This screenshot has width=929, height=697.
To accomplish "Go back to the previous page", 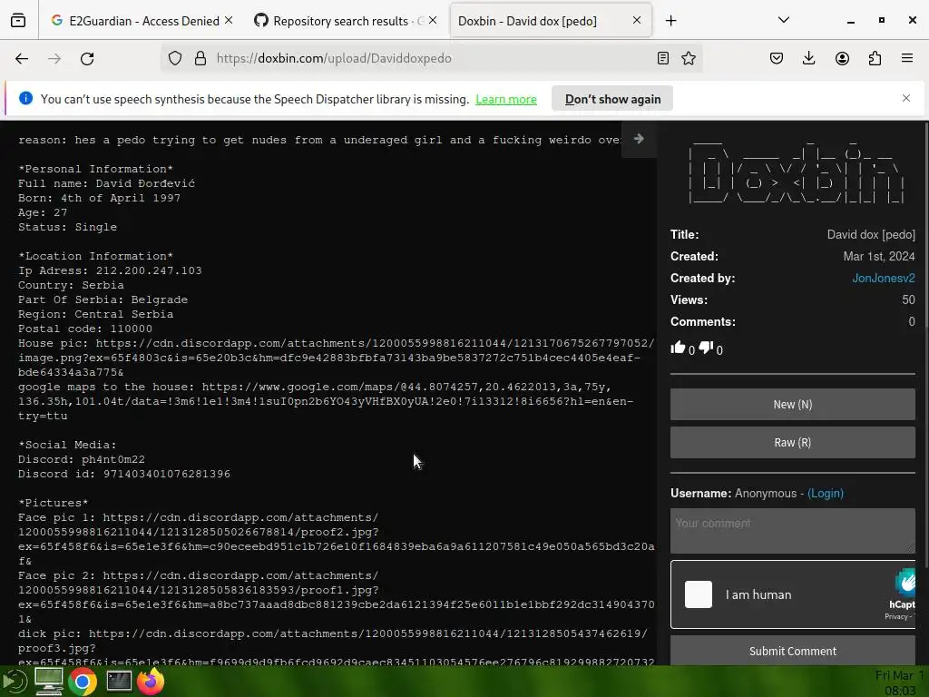I will [22, 59].
